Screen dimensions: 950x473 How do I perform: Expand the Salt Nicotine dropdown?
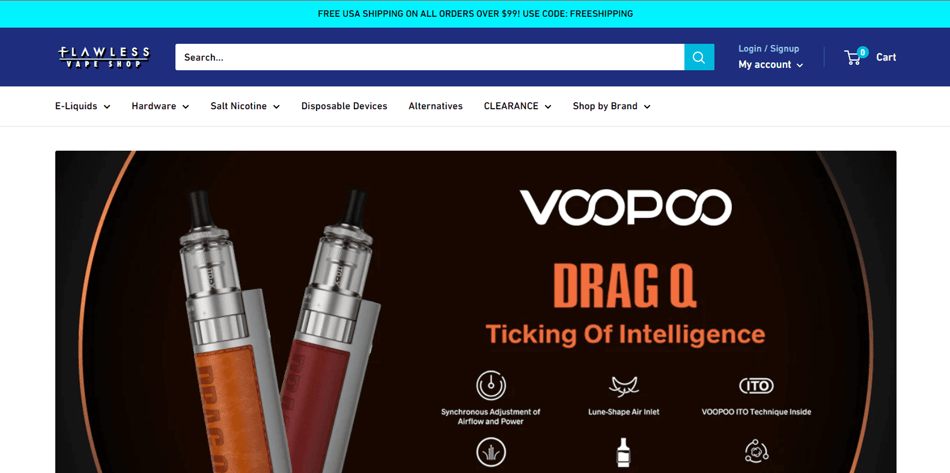(245, 106)
